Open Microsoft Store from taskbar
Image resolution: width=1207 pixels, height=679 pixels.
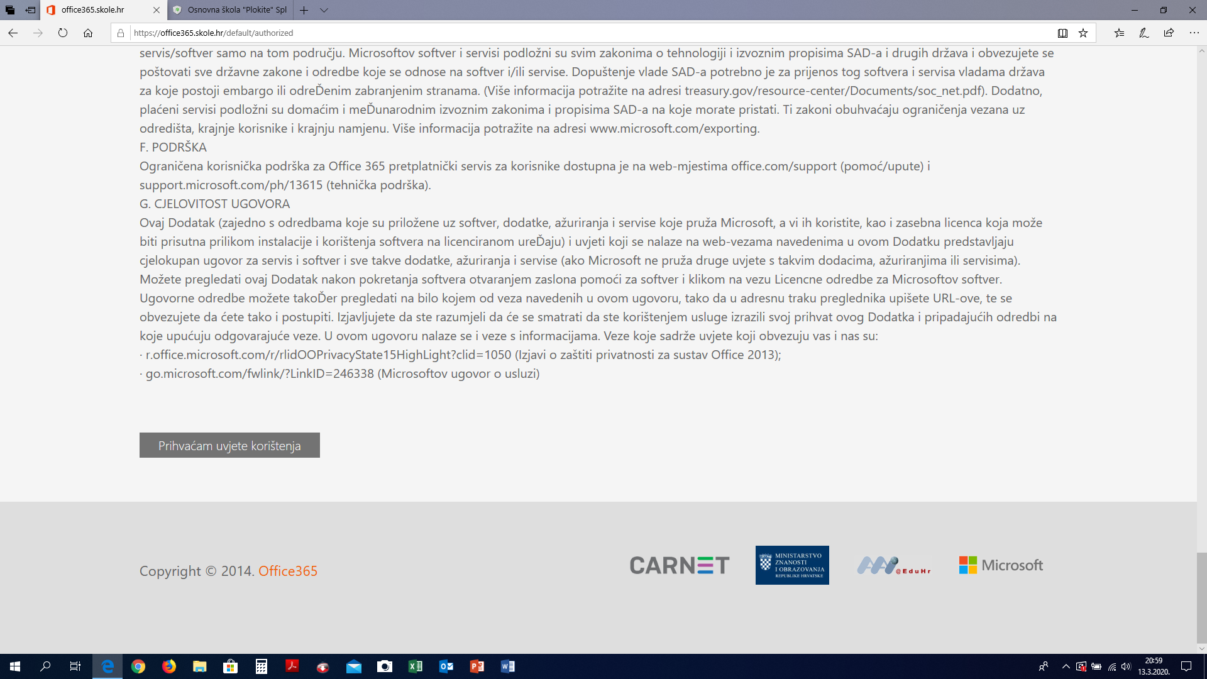tap(231, 666)
